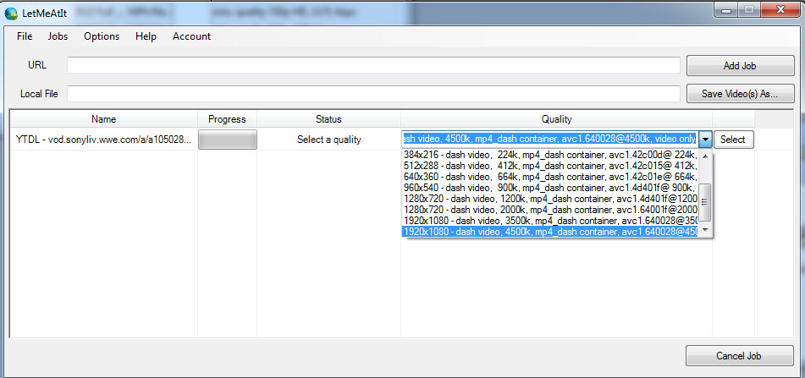Click the Status column header
The image size is (805, 378).
click(328, 119)
